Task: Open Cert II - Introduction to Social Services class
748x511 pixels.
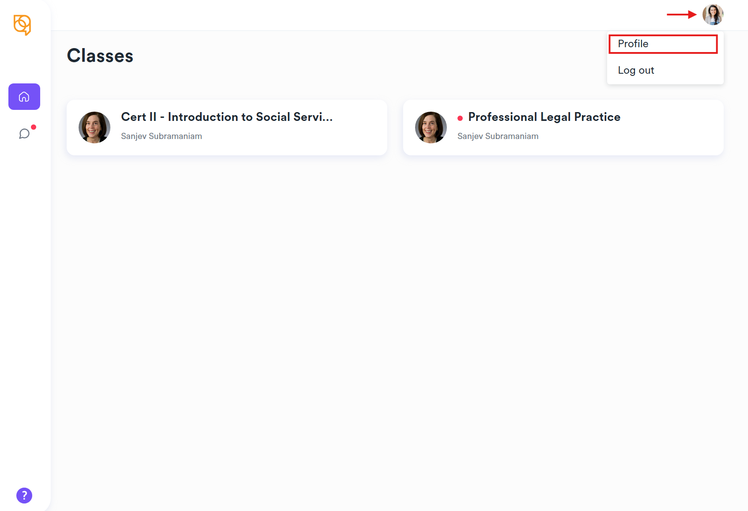Action: pos(226,117)
